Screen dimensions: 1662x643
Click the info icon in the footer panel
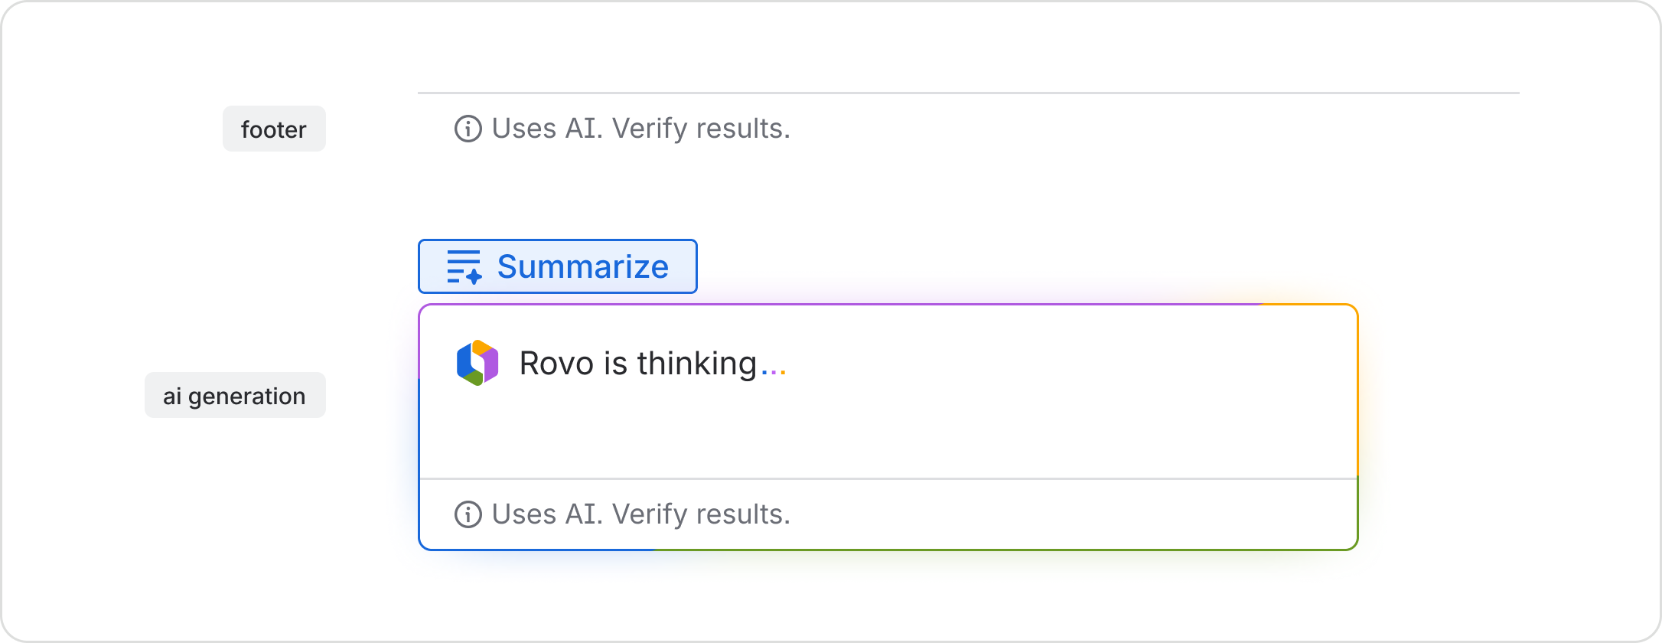pyautogui.click(x=468, y=514)
